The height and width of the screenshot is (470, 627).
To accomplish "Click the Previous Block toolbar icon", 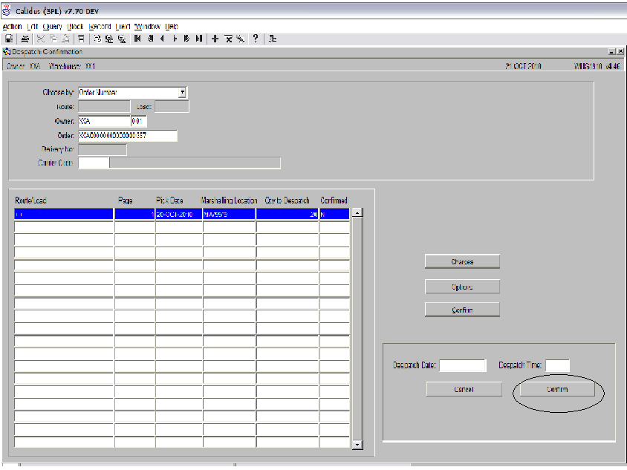I will point(150,39).
